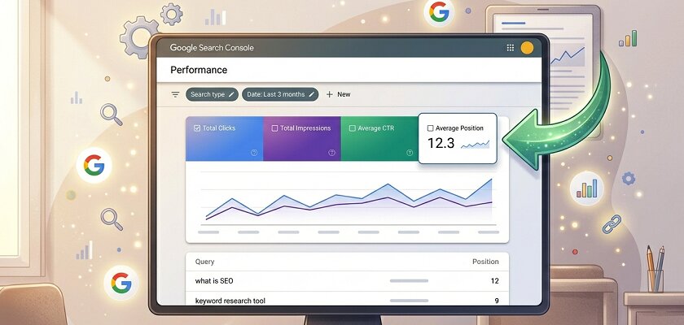Select the Position column header

tap(485, 262)
